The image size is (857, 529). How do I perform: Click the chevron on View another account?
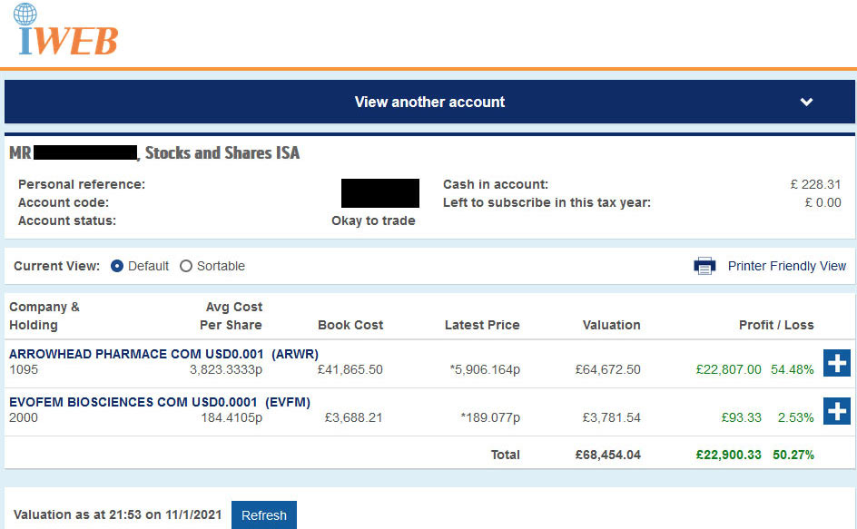tap(806, 103)
